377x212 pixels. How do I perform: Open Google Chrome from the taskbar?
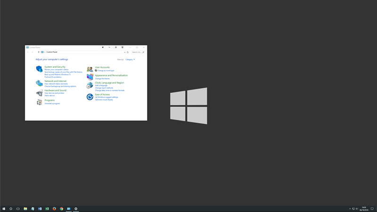[62, 209]
